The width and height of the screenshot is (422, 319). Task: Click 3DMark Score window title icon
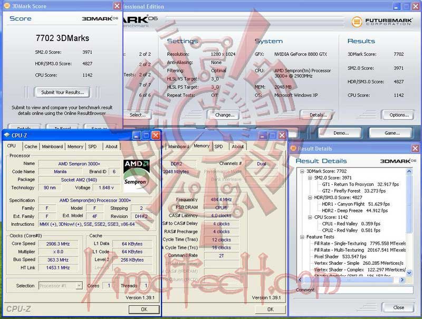coord(7,6)
